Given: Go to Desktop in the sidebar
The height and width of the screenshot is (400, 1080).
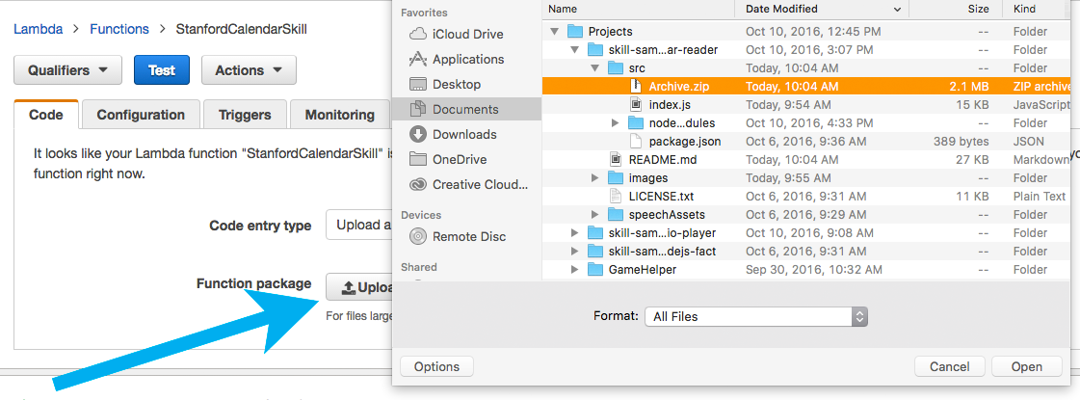Looking at the screenshot, I should [x=456, y=84].
